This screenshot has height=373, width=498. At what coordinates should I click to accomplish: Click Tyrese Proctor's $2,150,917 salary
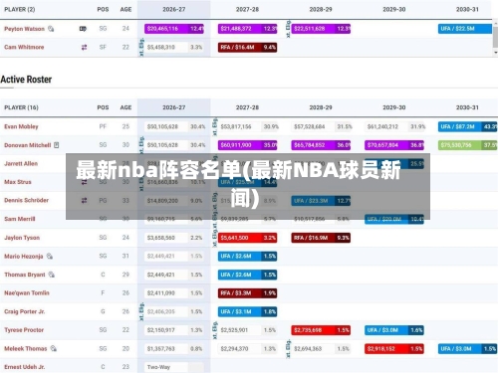(161, 330)
